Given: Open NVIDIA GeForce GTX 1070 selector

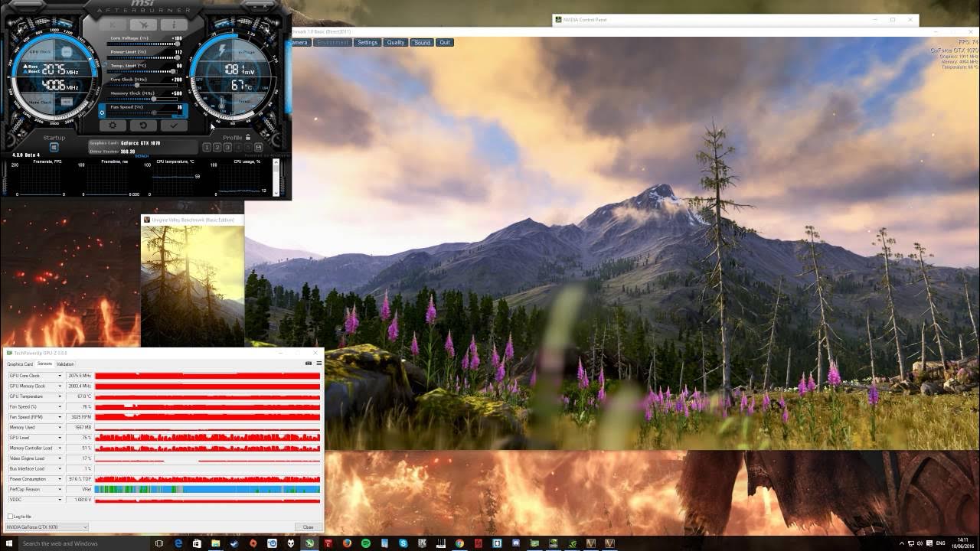Looking at the screenshot, I should click(x=47, y=527).
